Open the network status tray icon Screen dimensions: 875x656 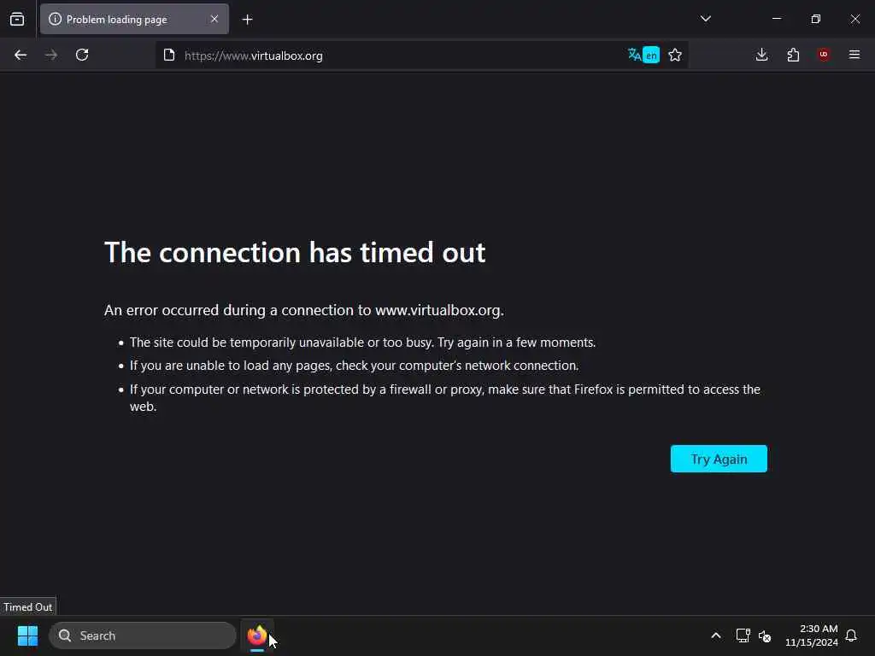[x=743, y=635]
